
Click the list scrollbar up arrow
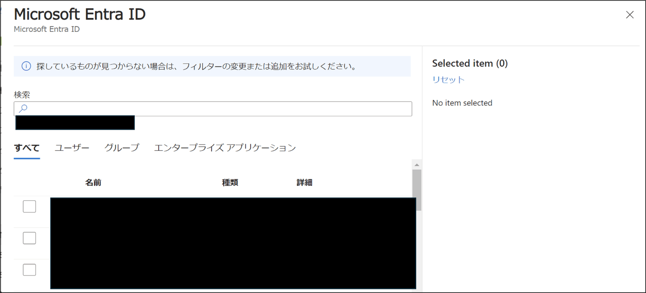pyautogui.click(x=417, y=165)
